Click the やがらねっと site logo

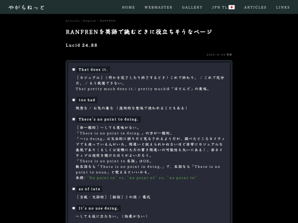coord(26,7)
